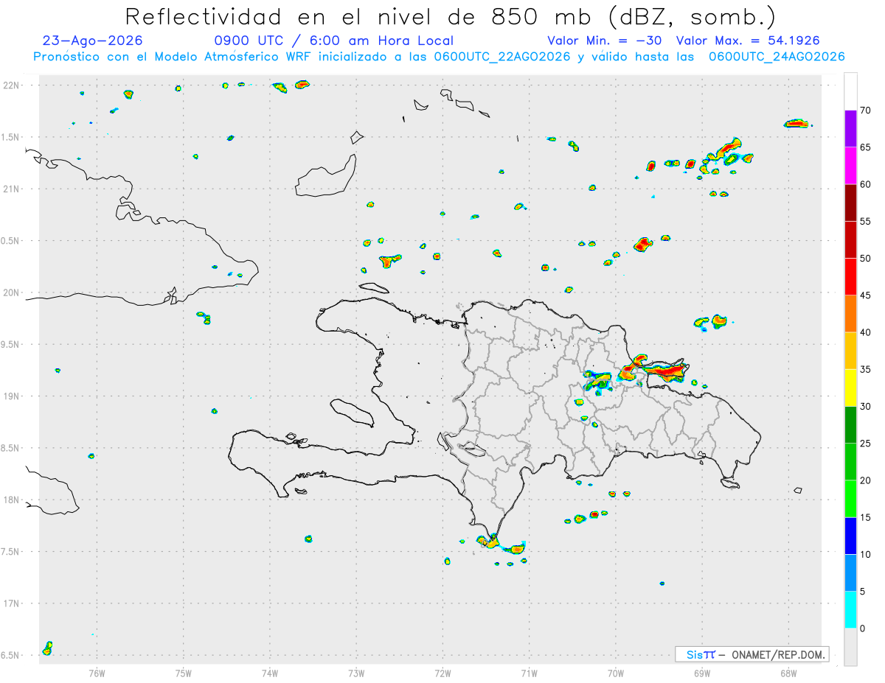Pick the dark blue 10–15 dBZ segment
Image resolution: width=885 pixels, height=683 pixels.
(850, 536)
